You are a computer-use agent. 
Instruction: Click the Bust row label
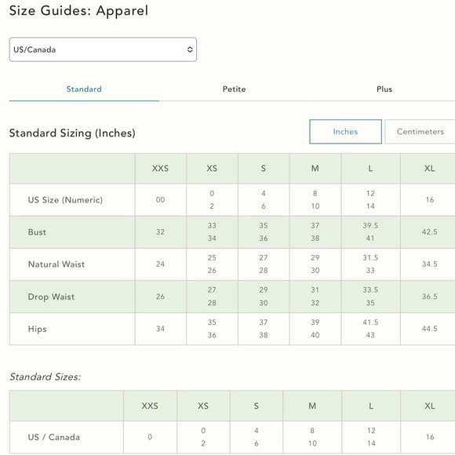[x=37, y=232]
